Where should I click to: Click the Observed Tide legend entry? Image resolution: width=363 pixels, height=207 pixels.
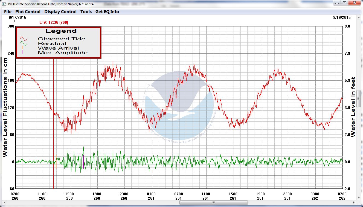[62, 39]
